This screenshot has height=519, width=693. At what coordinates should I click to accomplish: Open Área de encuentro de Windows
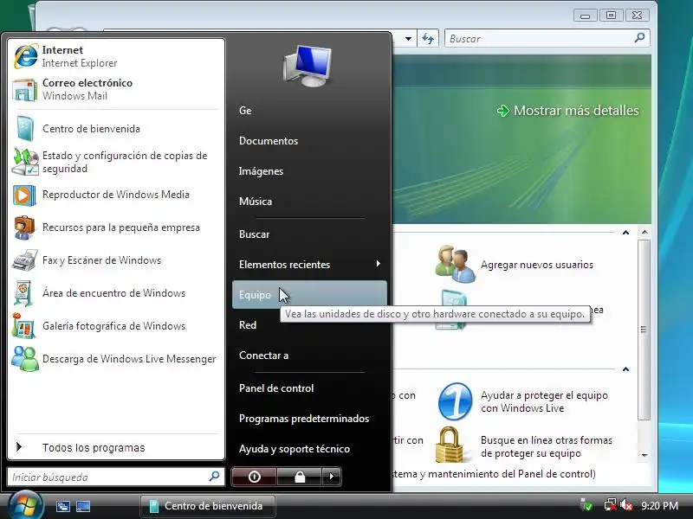pyautogui.click(x=116, y=293)
